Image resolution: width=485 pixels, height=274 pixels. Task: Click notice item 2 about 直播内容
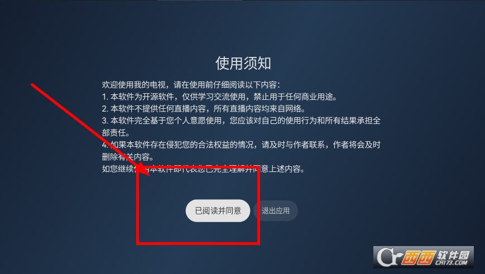click(204, 109)
